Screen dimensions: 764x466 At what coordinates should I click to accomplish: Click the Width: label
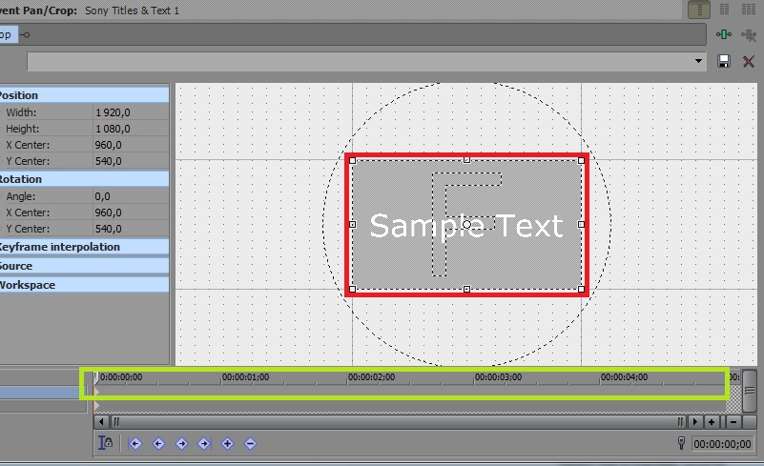coord(21,112)
